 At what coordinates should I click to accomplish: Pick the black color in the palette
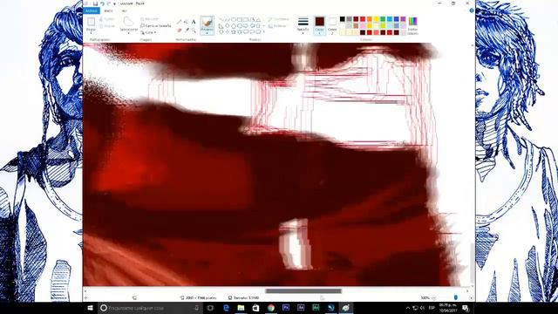click(343, 19)
